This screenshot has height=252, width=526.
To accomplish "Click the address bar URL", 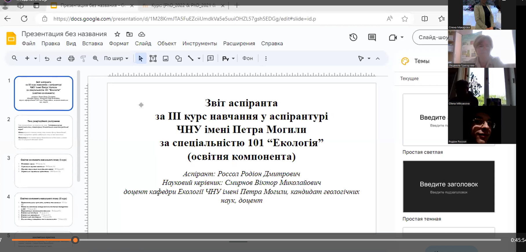I will (185, 19).
